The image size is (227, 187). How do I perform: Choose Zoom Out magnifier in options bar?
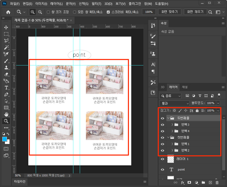(40, 12)
